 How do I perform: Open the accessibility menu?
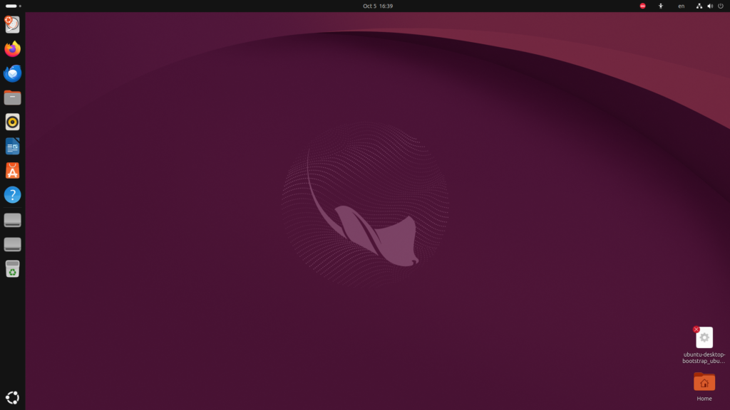661,6
